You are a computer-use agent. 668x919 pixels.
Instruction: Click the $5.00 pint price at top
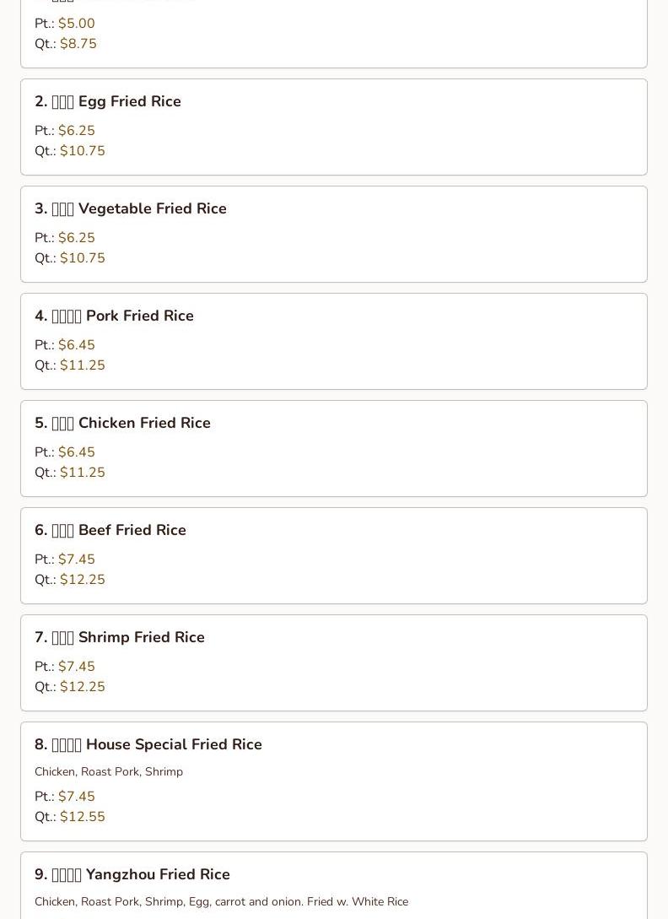point(76,24)
